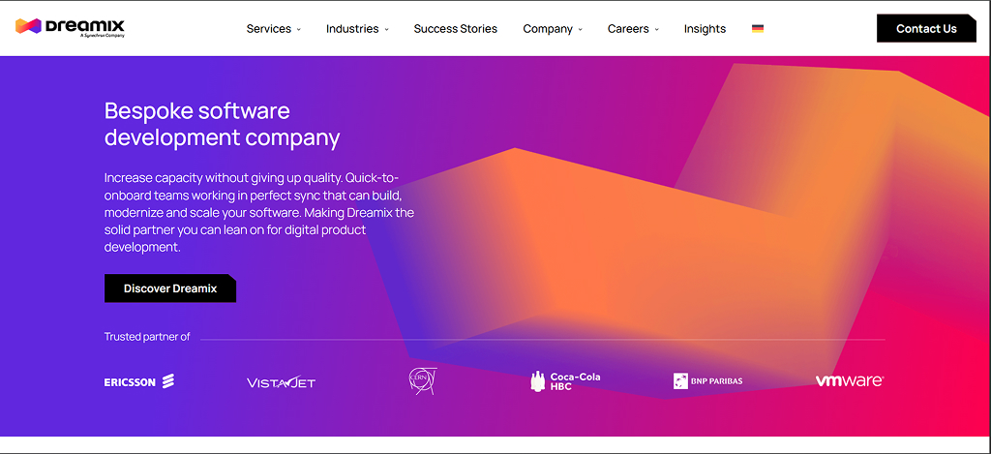The height and width of the screenshot is (454, 991).
Task: Click the Ericsson partner logo
Action: click(139, 381)
